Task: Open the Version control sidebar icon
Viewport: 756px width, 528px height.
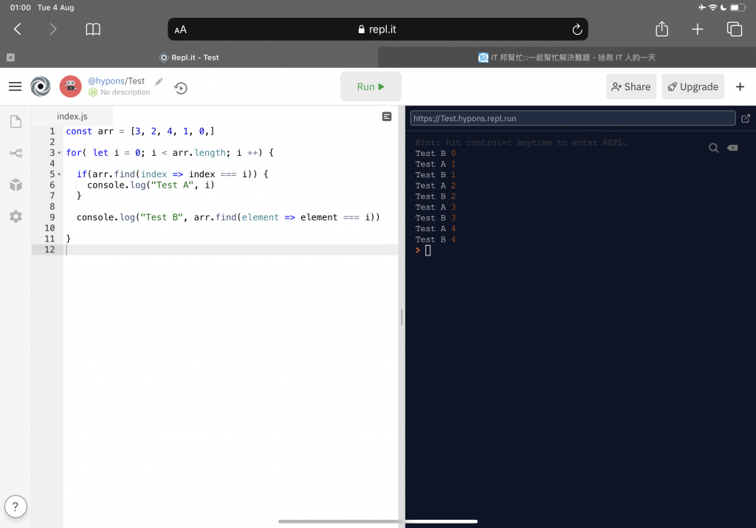Action: [x=16, y=154]
